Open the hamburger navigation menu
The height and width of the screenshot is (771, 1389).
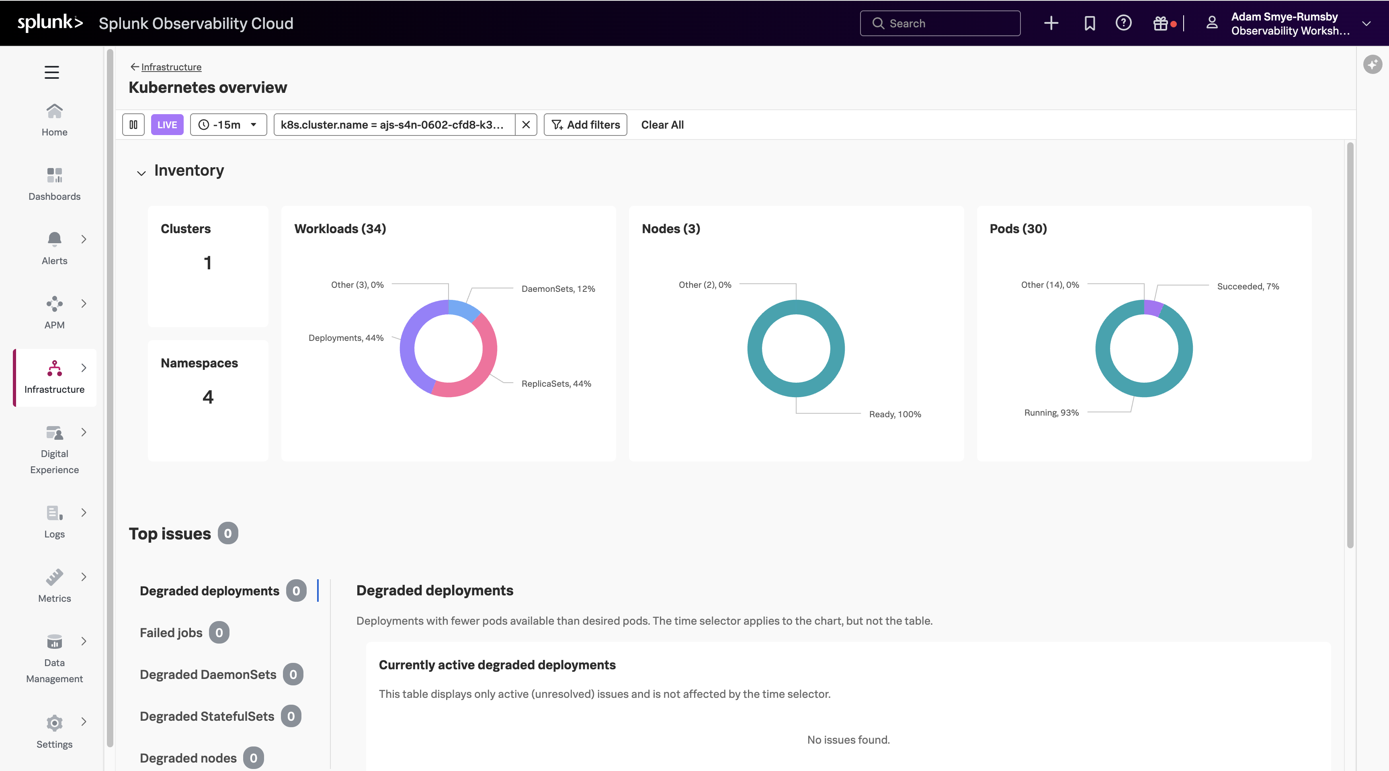coord(52,72)
